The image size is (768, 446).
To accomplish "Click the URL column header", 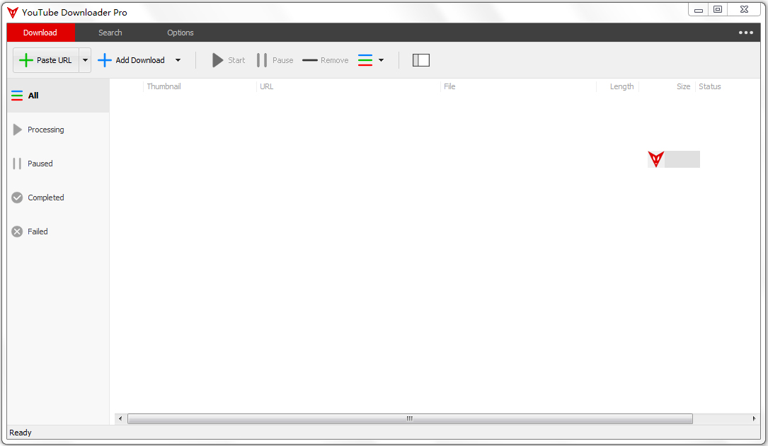I will (x=267, y=86).
